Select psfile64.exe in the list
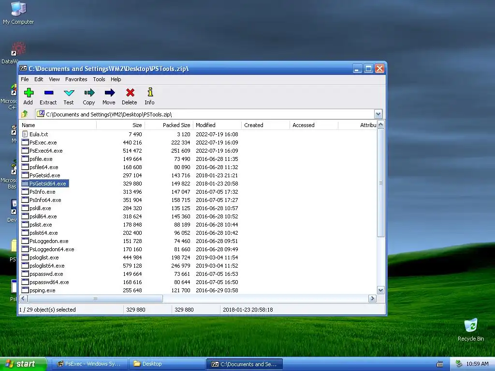Image resolution: width=495 pixels, height=371 pixels. click(44, 167)
